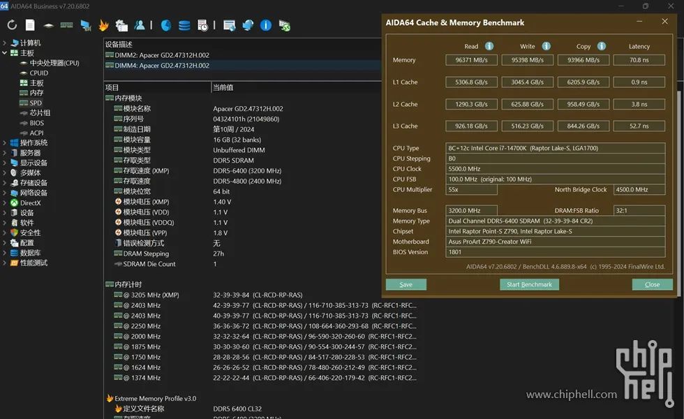Click the info icon beside Write
This screenshot has height=419, width=684.
(546, 46)
